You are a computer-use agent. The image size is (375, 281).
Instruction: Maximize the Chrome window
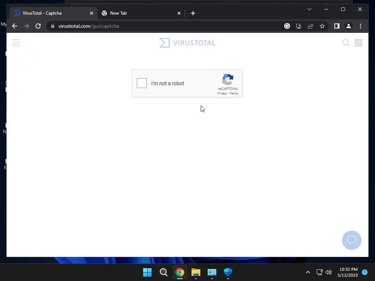(x=343, y=9)
